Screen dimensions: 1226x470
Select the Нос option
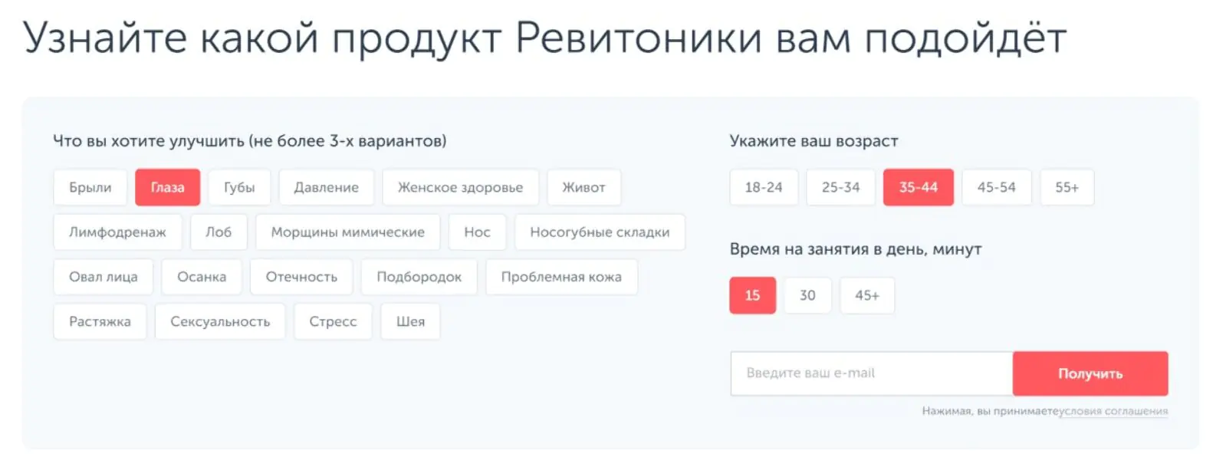(x=477, y=232)
